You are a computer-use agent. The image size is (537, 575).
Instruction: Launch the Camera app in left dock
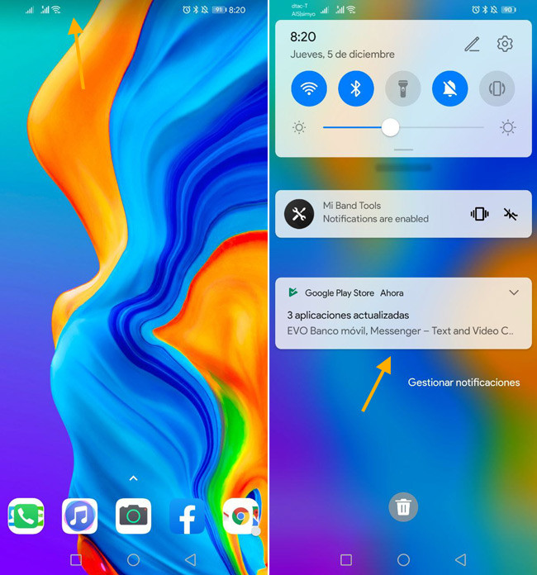(133, 516)
